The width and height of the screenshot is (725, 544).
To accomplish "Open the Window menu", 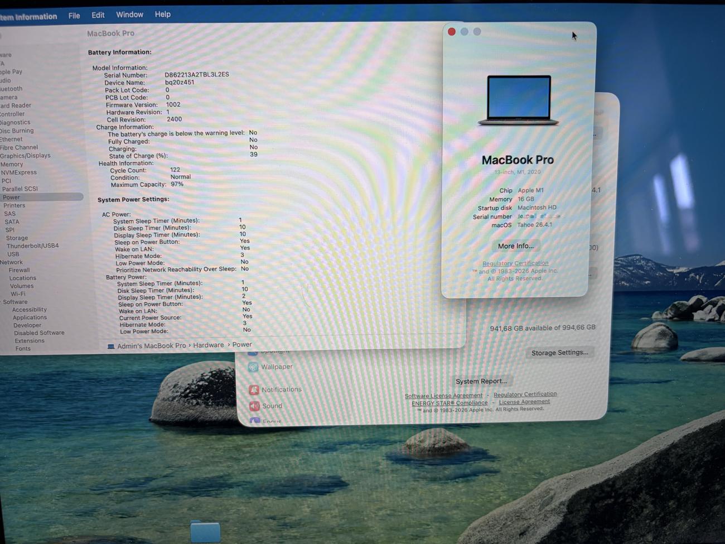I will 129,15.
